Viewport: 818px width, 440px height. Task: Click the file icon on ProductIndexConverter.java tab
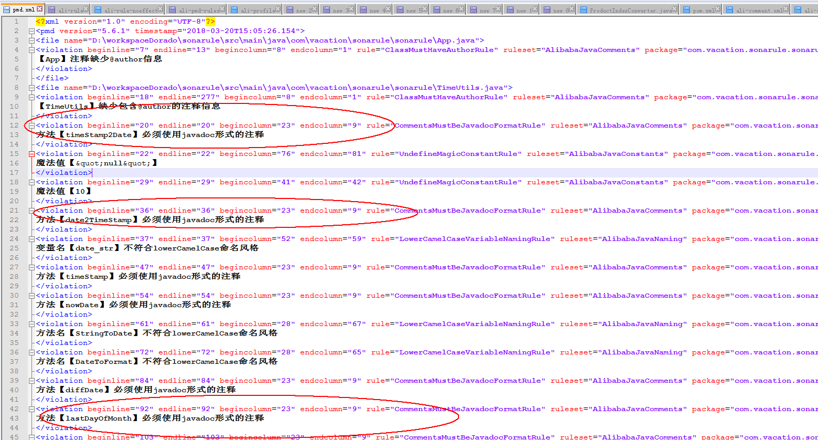click(x=582, y=8)
